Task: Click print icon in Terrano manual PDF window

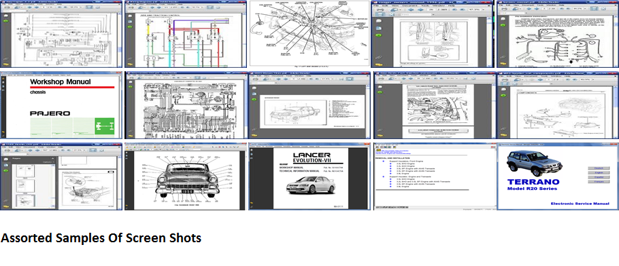Action: tap(504, 9)
